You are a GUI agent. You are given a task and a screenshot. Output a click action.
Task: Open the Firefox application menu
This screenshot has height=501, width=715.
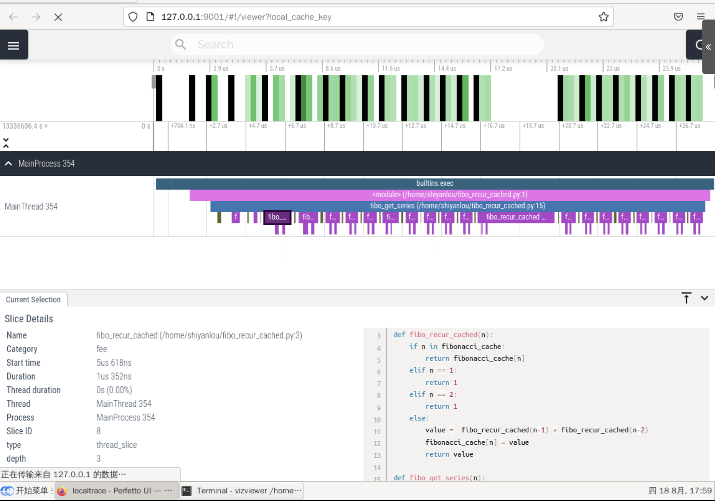pos(701,17)
